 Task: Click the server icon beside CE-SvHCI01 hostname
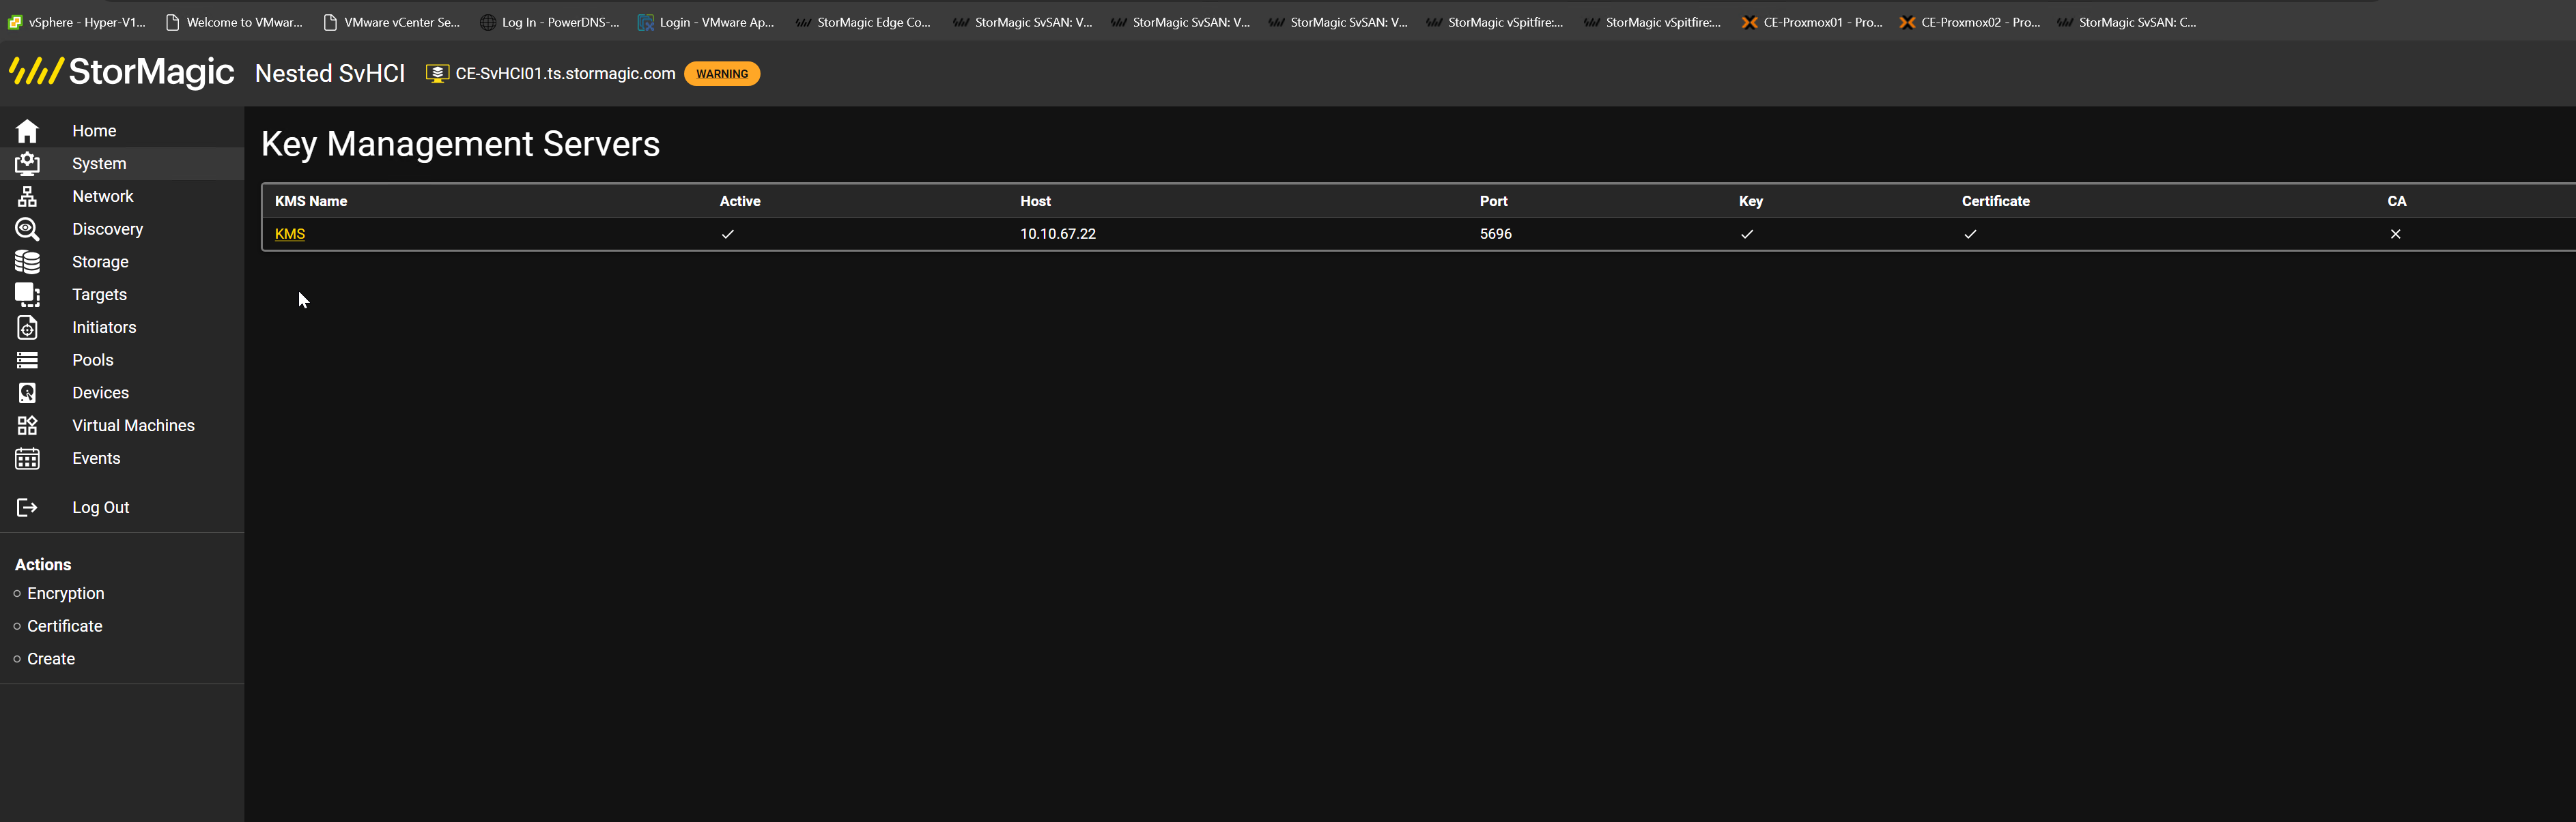[437, 74]
